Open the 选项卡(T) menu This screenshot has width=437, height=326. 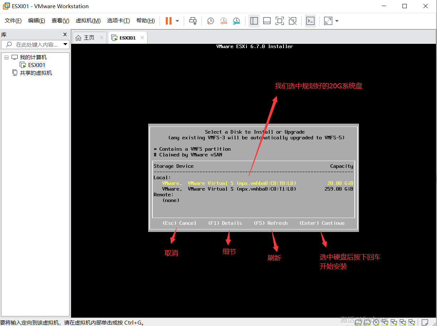(x=118, y=21)
